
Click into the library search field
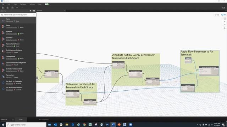click(18, 15)
